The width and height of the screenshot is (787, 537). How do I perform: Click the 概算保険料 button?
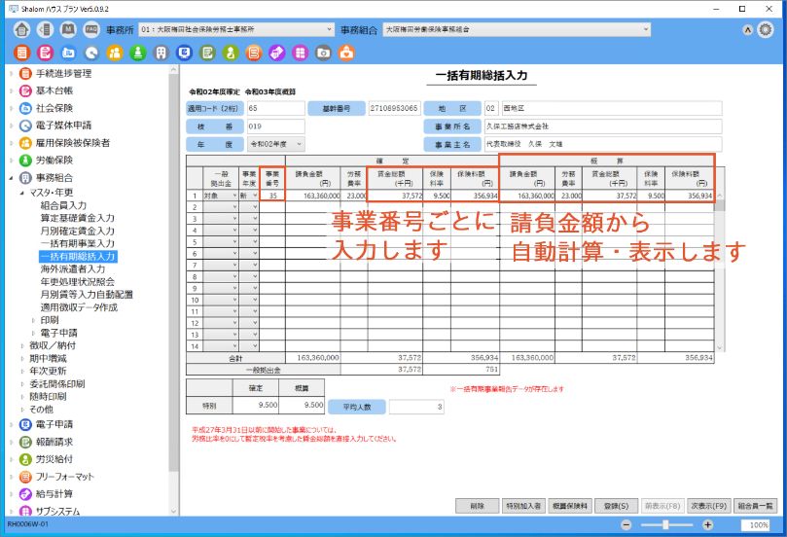click(570, 506)
